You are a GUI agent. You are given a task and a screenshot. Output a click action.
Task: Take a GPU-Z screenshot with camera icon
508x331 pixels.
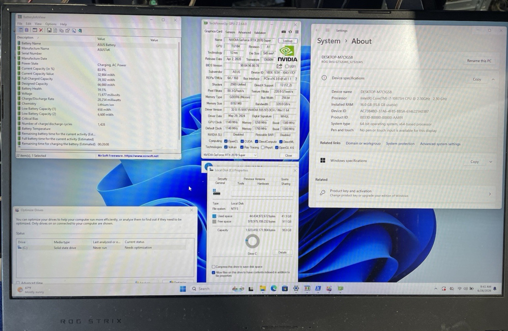coord(284,32)
